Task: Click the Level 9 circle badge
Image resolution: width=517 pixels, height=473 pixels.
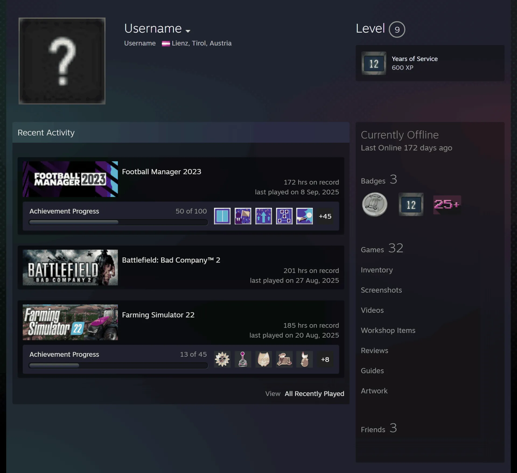Action: [x=397, y=29]
